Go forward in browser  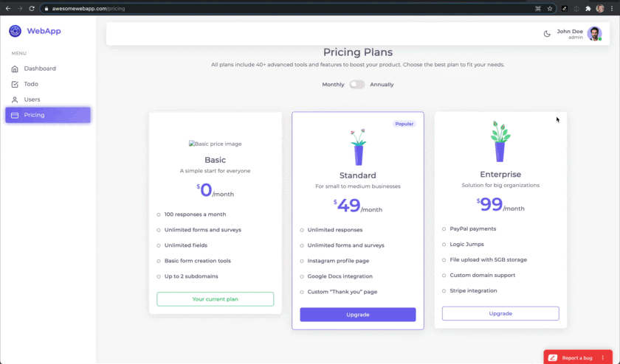(20, 8)
